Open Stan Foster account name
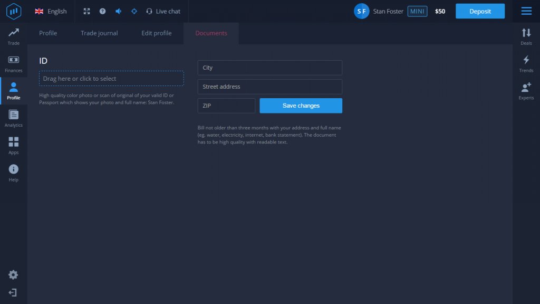The width and height of the screenshot is (540, 304). pyautogui.click(x=388, y=12)
